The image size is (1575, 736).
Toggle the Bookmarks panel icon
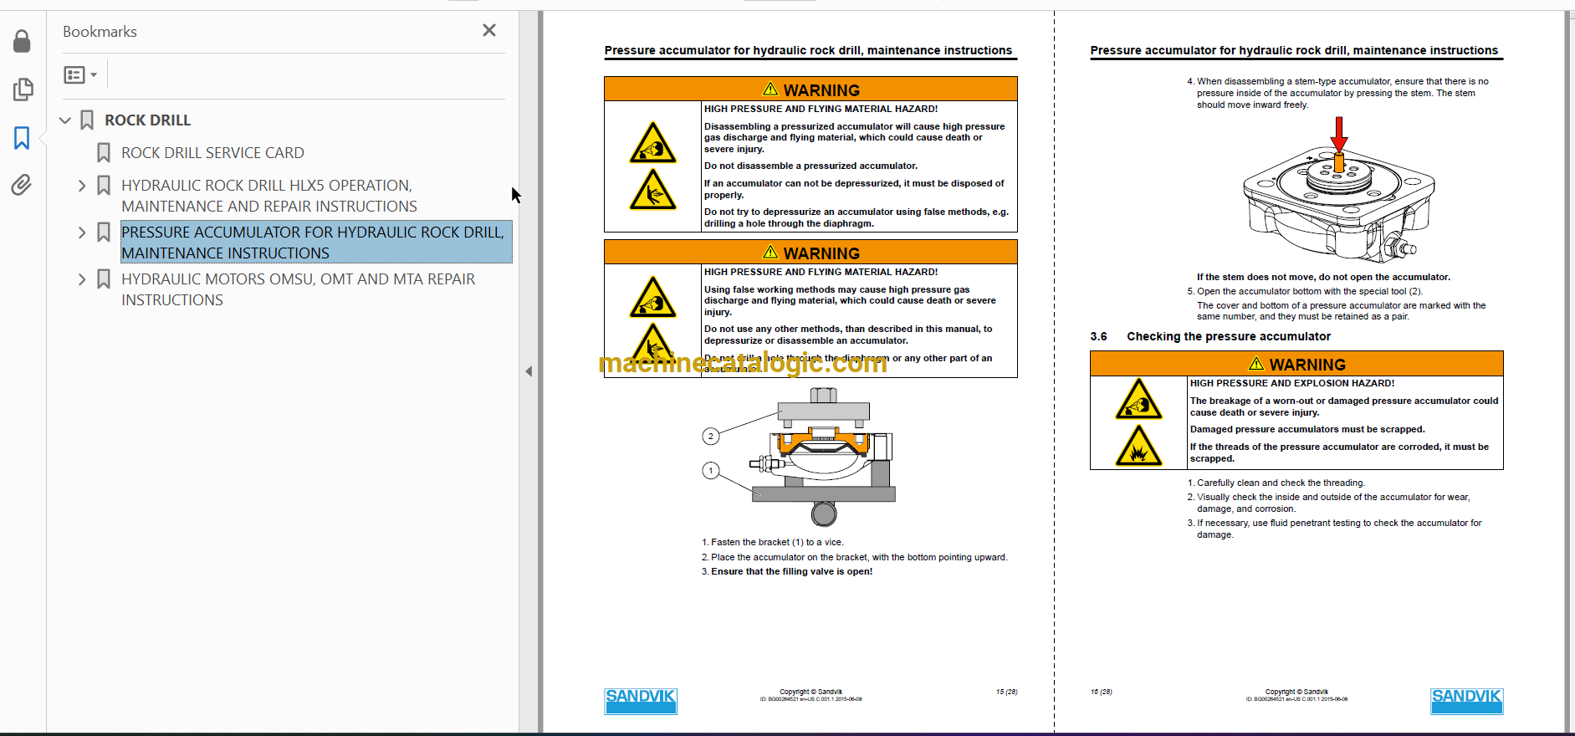click(x=23, y=138)
